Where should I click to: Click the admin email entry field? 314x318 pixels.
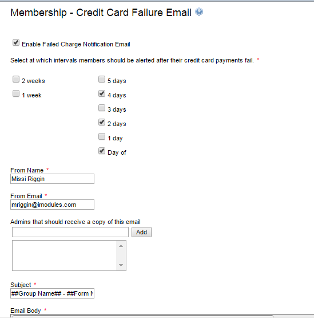(70, 232)
